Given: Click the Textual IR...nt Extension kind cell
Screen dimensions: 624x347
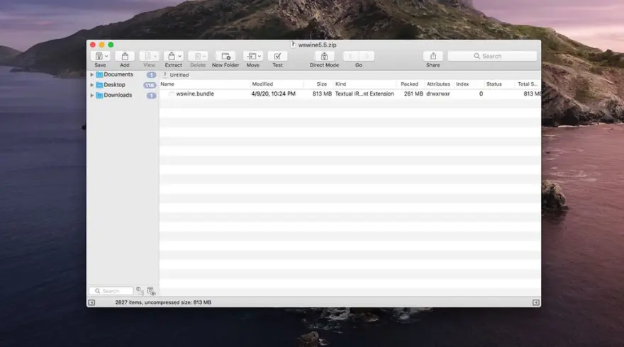Looking at the screenshot, I should point(364,93).
